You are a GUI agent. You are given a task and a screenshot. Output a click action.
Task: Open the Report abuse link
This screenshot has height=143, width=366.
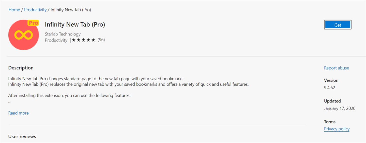(337, 68)
